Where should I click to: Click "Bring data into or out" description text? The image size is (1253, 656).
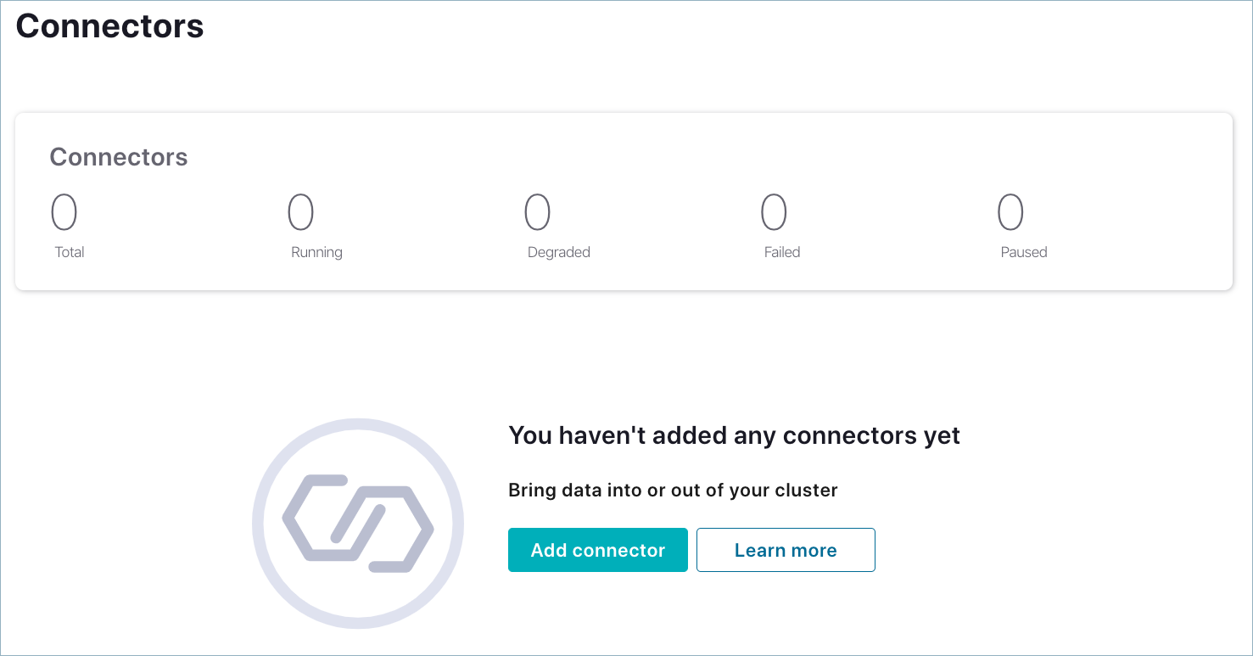click(x=673, y=490)
